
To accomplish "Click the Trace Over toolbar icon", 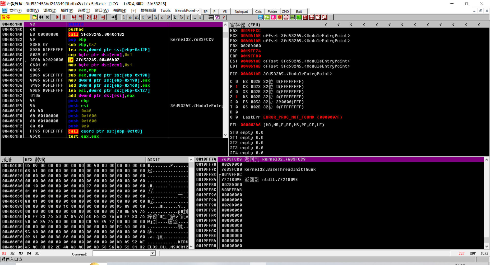I will 95,17.
